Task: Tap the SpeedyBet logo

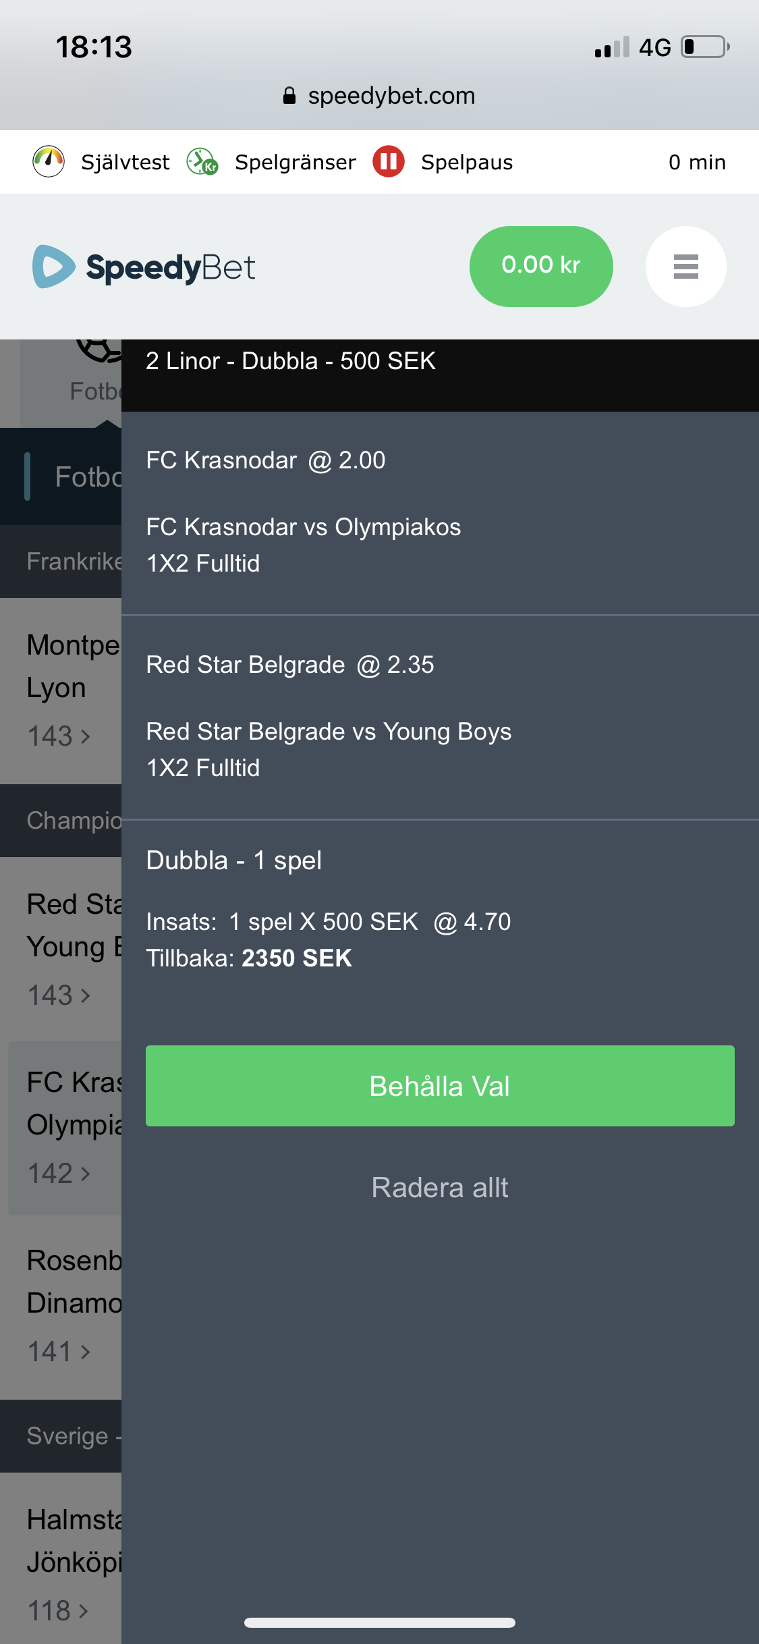Action: pyautogui.click(x=144, y=267)
